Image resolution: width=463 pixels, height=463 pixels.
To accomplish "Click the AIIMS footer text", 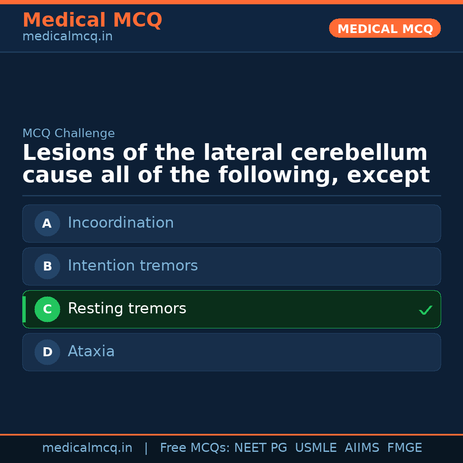I will (362, 448).
